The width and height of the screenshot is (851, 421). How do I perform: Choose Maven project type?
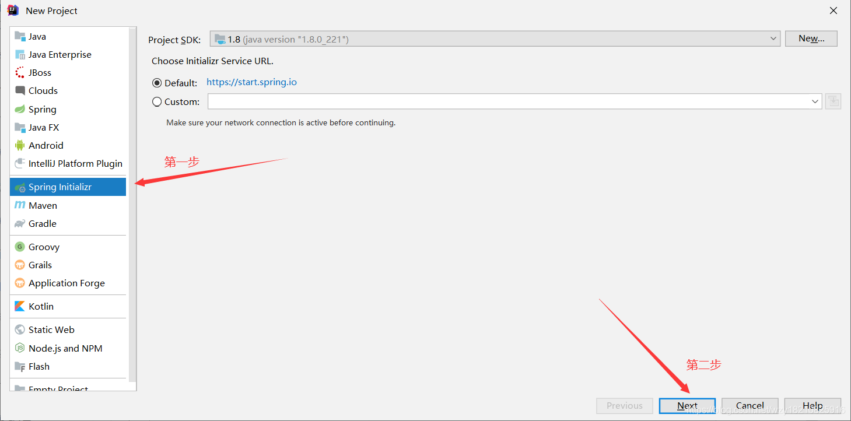(68, 205)
